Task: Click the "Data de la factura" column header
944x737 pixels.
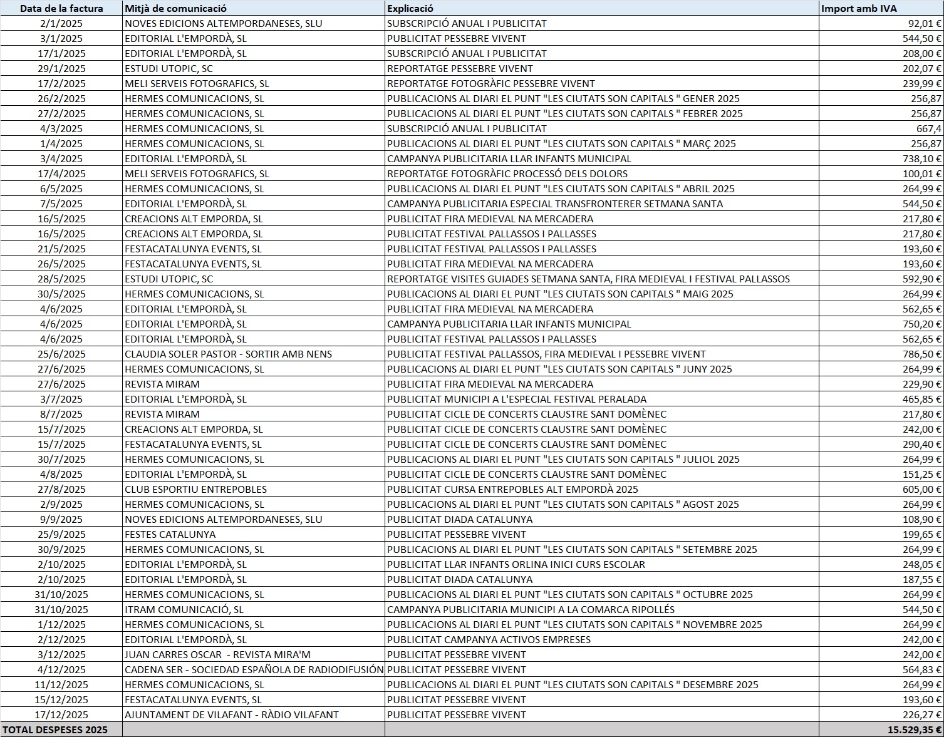Action: click(61, 8)
